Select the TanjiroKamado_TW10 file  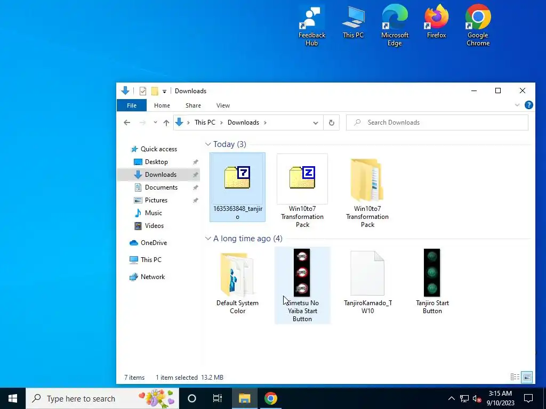367,282
